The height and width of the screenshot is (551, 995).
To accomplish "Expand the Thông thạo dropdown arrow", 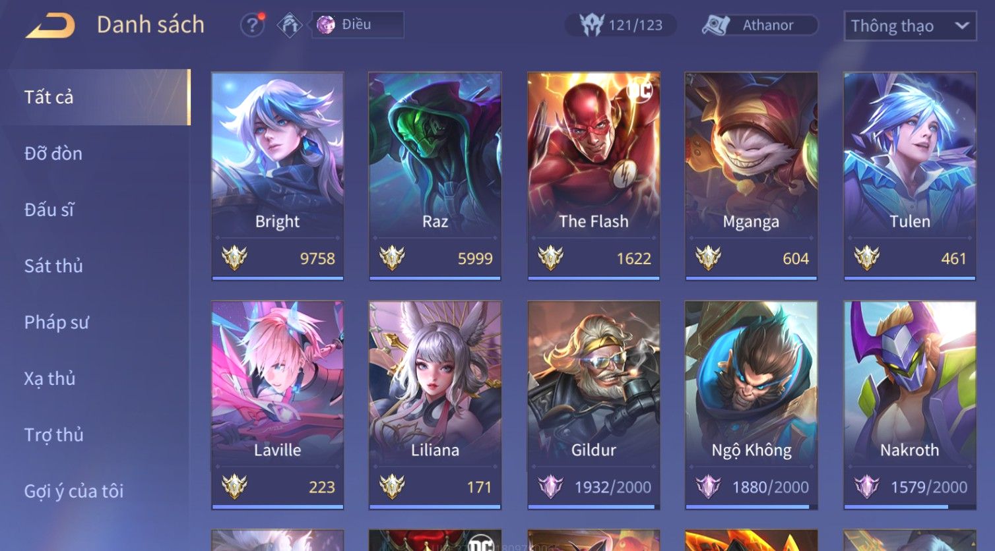I will click(x=962, y=26).
